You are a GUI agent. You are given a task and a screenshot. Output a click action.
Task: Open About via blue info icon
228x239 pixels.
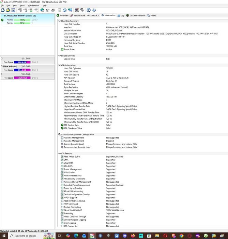94,10
